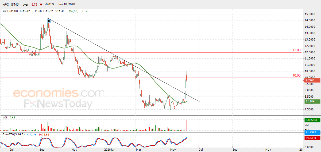Image resolution: width=321 pixels, height=152 pixels.
Task: Click the green 8.1284 MA price tag
Action: coord(312,101)
